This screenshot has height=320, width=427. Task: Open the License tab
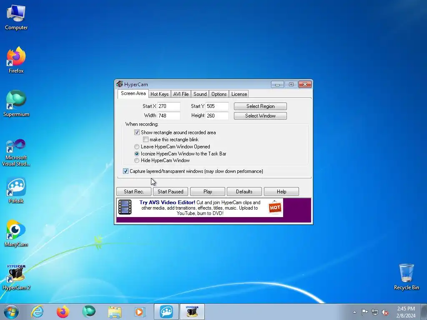pos(239,94)
